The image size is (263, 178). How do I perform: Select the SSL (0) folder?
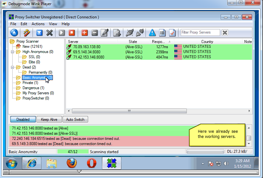(35, 57)
